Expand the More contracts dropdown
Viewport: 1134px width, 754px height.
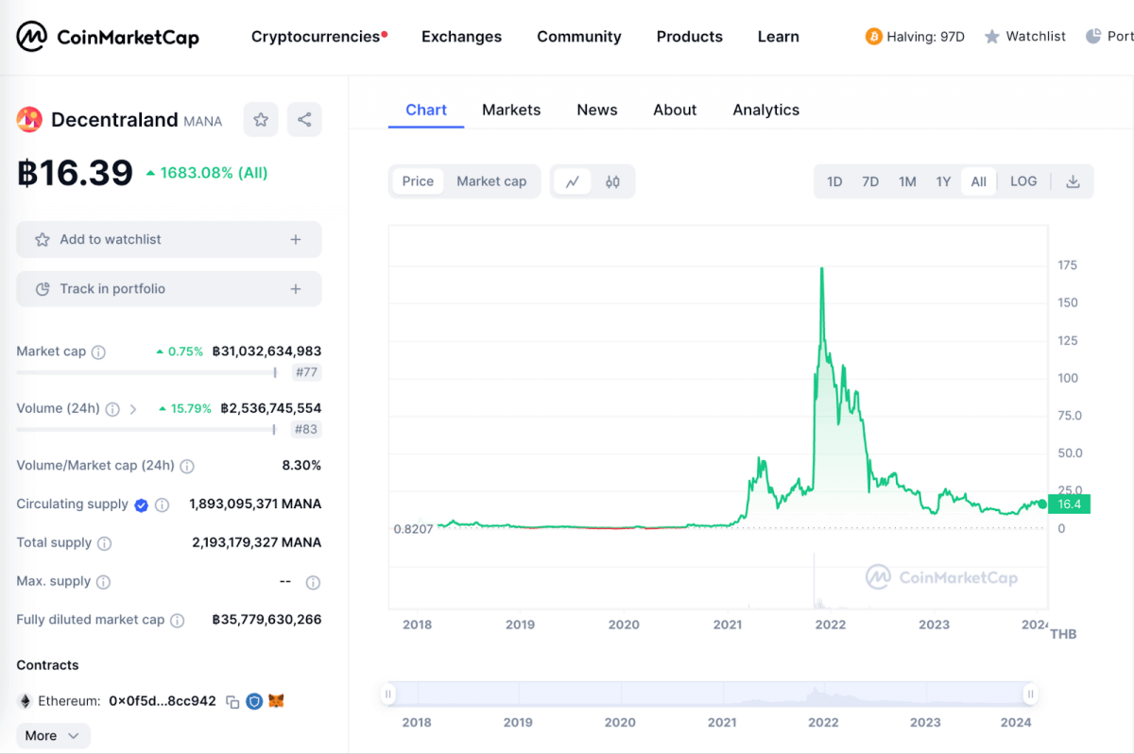53,736
